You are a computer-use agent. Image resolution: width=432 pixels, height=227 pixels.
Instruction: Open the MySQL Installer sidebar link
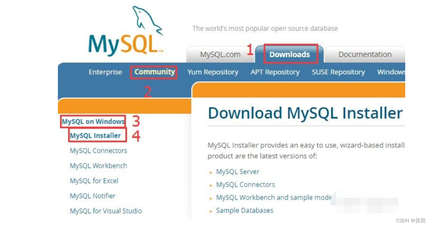point(95,136)
